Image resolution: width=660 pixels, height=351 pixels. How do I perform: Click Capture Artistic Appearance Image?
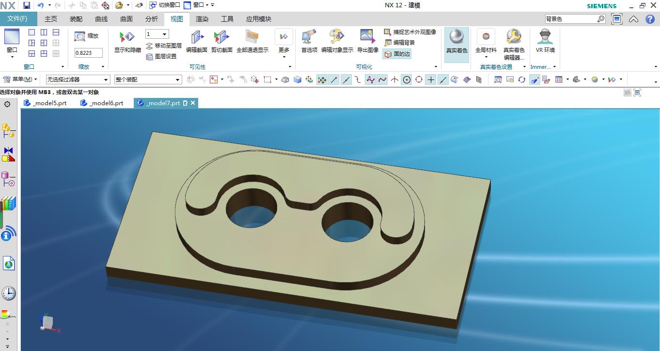(410, 32)
